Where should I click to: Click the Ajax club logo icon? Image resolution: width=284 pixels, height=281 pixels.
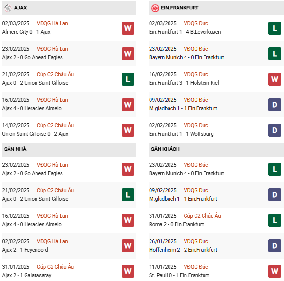[x=8, y=8]
